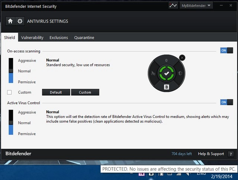This screenshot has height=180, width=238.
Task: Open the settings gear icon
Action: (x=20, y=21)
